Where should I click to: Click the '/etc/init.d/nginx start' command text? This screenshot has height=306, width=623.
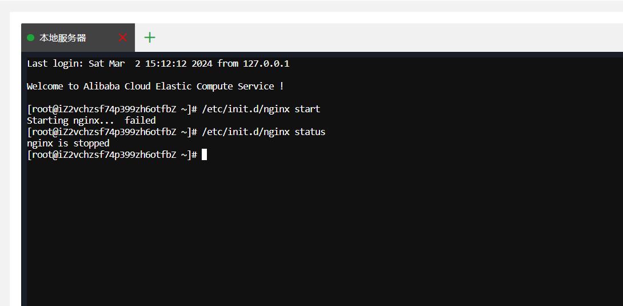[x=261, y=109]
